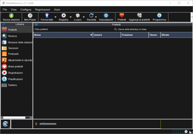This screenshot has width=193, height=134.
Task: Click Aggiungi ai preferiti heart icon
Action: point(139,16)
